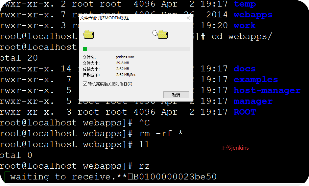
Task: Click the cd webapps/ command text
Action: coord(242,36)
